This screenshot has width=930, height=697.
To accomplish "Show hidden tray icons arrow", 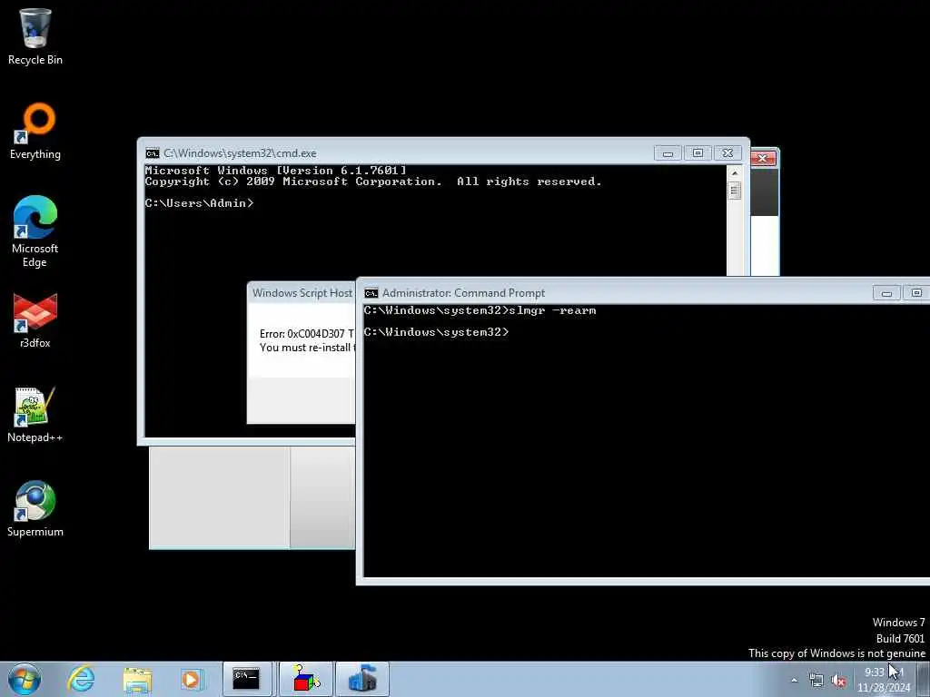I will pos(794,681).
